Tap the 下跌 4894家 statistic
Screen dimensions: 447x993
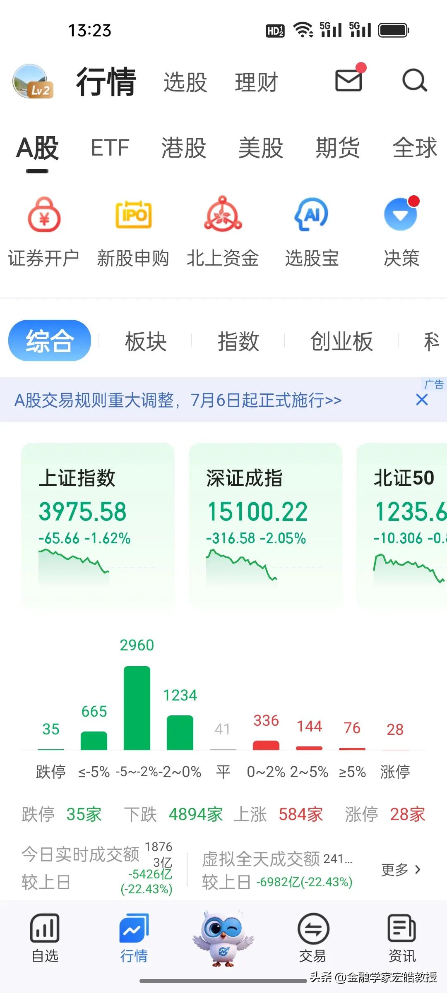pyautogui.click(x=173, y=814)
